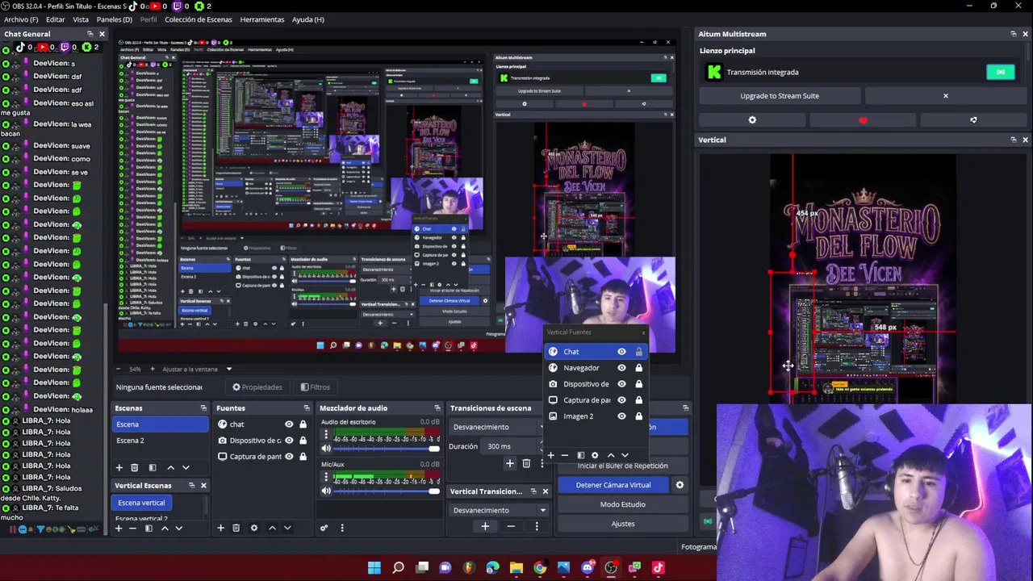1033x581 pixels.
Task: Open Mezclador de audio bottom options menu
Action: click(x=341, y=528)
